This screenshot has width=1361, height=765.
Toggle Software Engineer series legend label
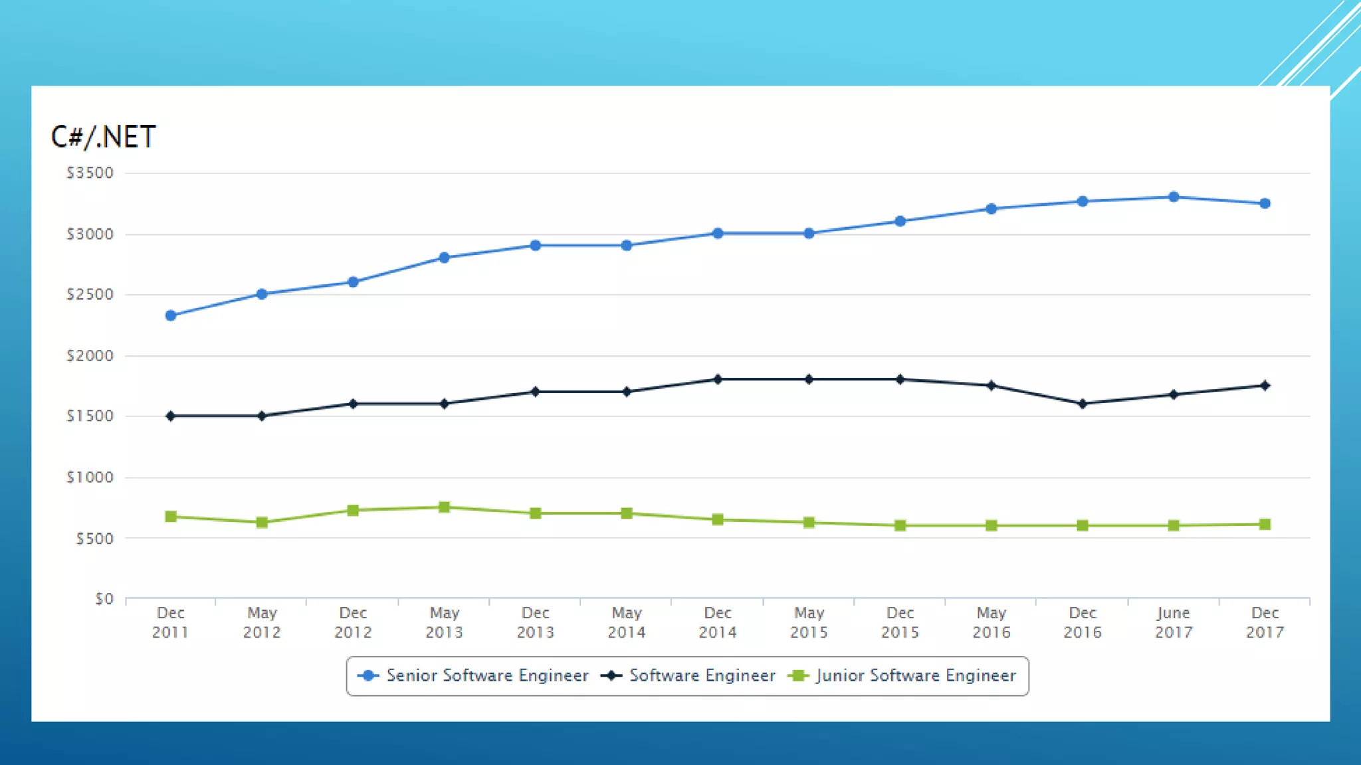point(702,676)
